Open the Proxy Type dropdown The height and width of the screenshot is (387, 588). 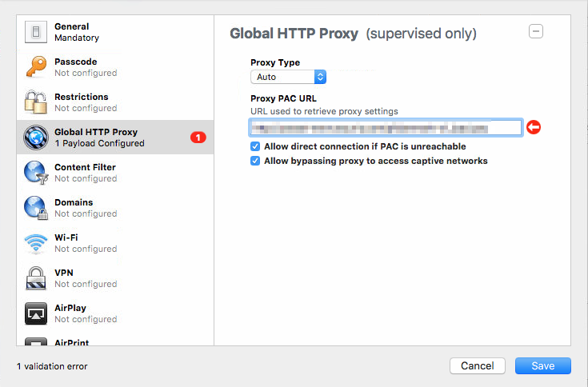click(x=288, y=77)
